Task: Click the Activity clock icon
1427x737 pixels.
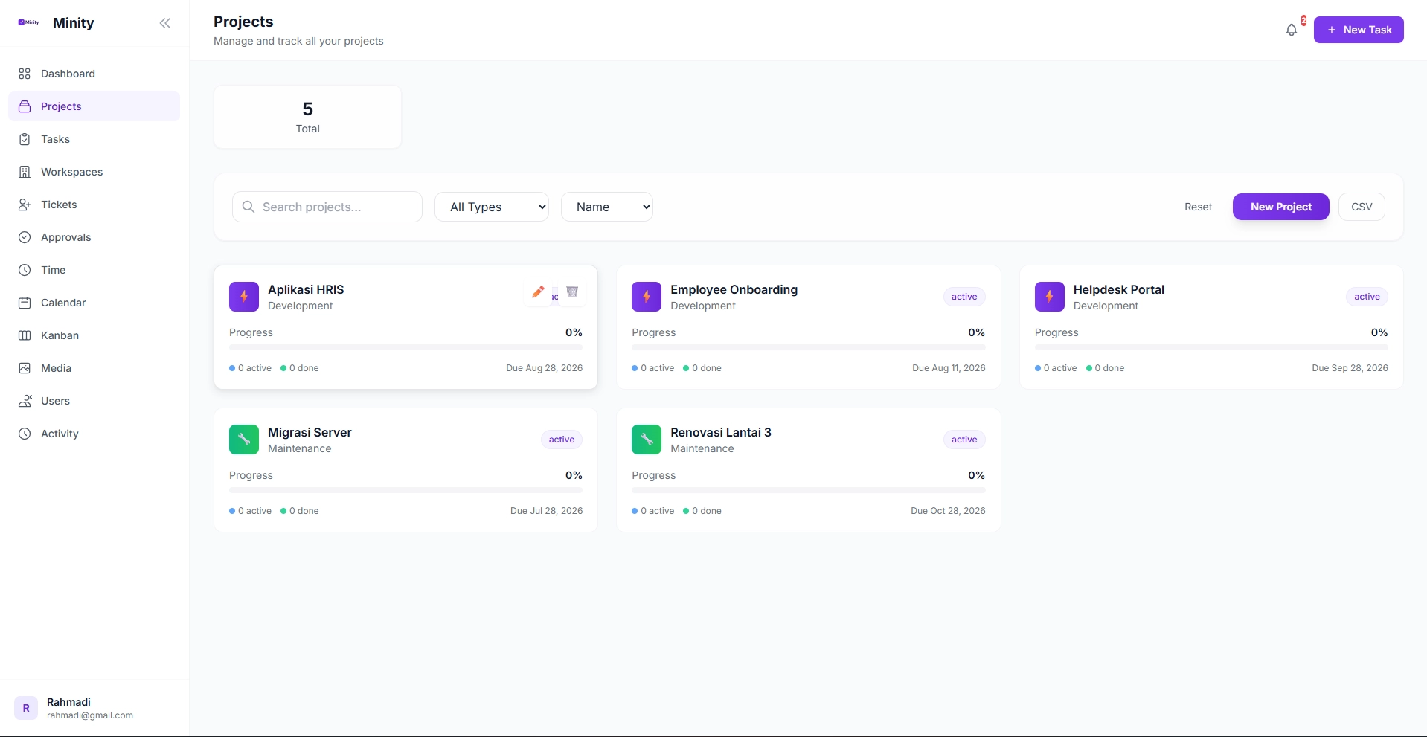Action: pos(25,434)
